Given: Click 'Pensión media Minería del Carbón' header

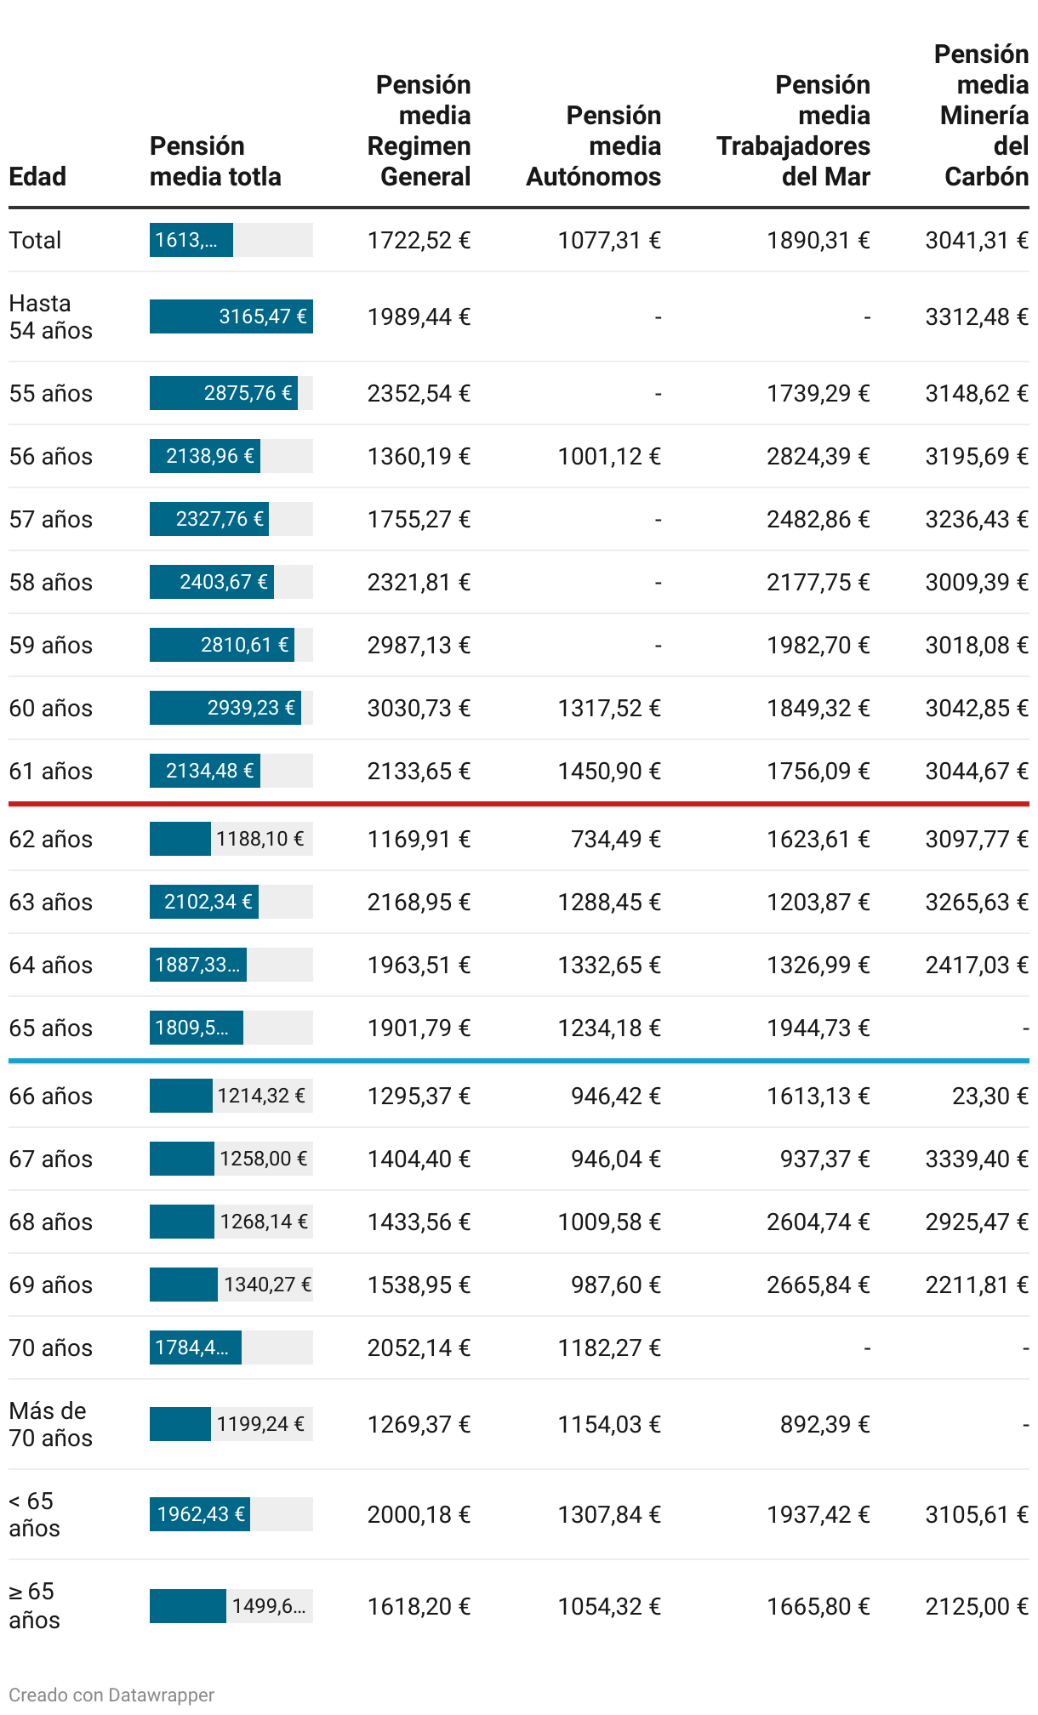Looking at the screenshot, I should click(x=984, y=115).
